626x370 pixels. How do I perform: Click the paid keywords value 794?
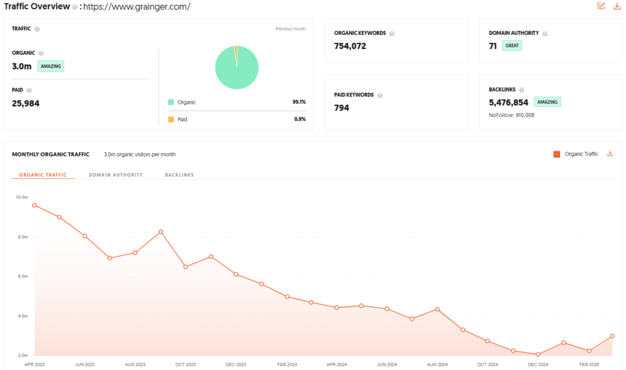coord(342,107)
